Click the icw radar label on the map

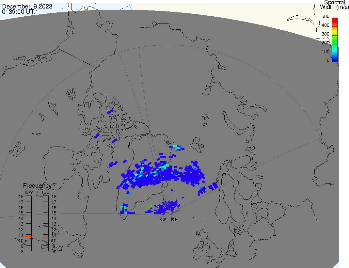[x=163, y=219]
